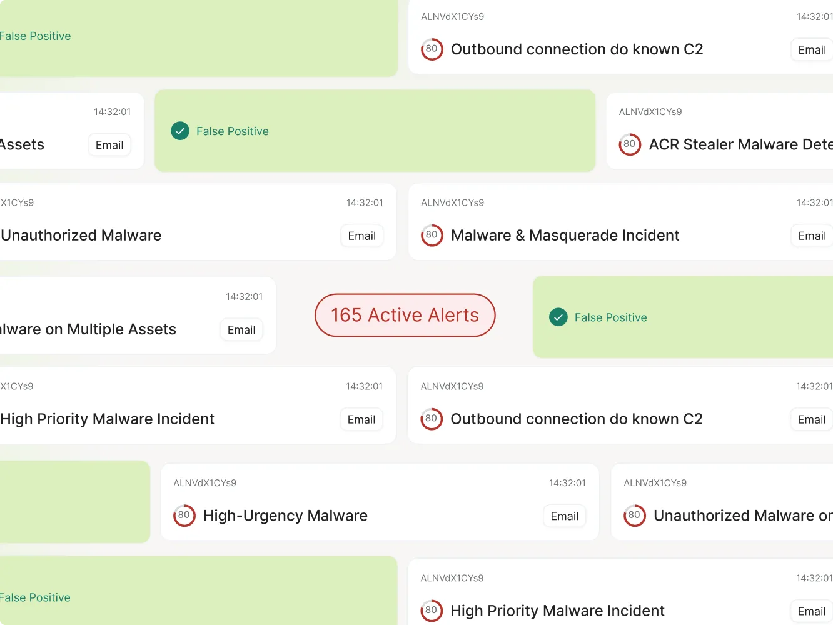Click False Positive label next to 165 Active Alerts

[611, 317]
